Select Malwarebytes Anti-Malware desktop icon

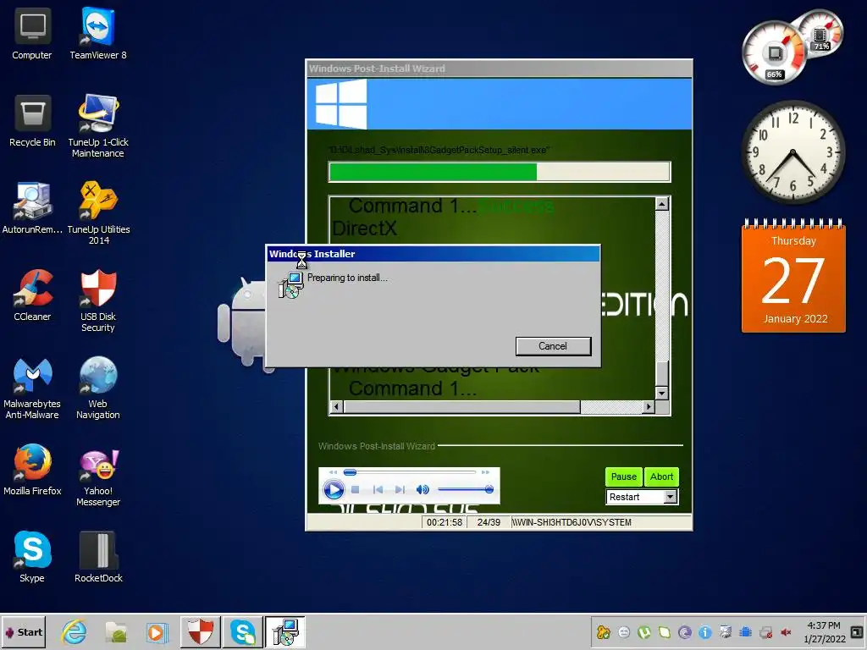(x=32, y=388)
